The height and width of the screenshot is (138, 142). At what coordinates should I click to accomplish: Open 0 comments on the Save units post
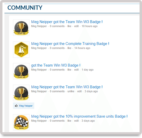57,121
